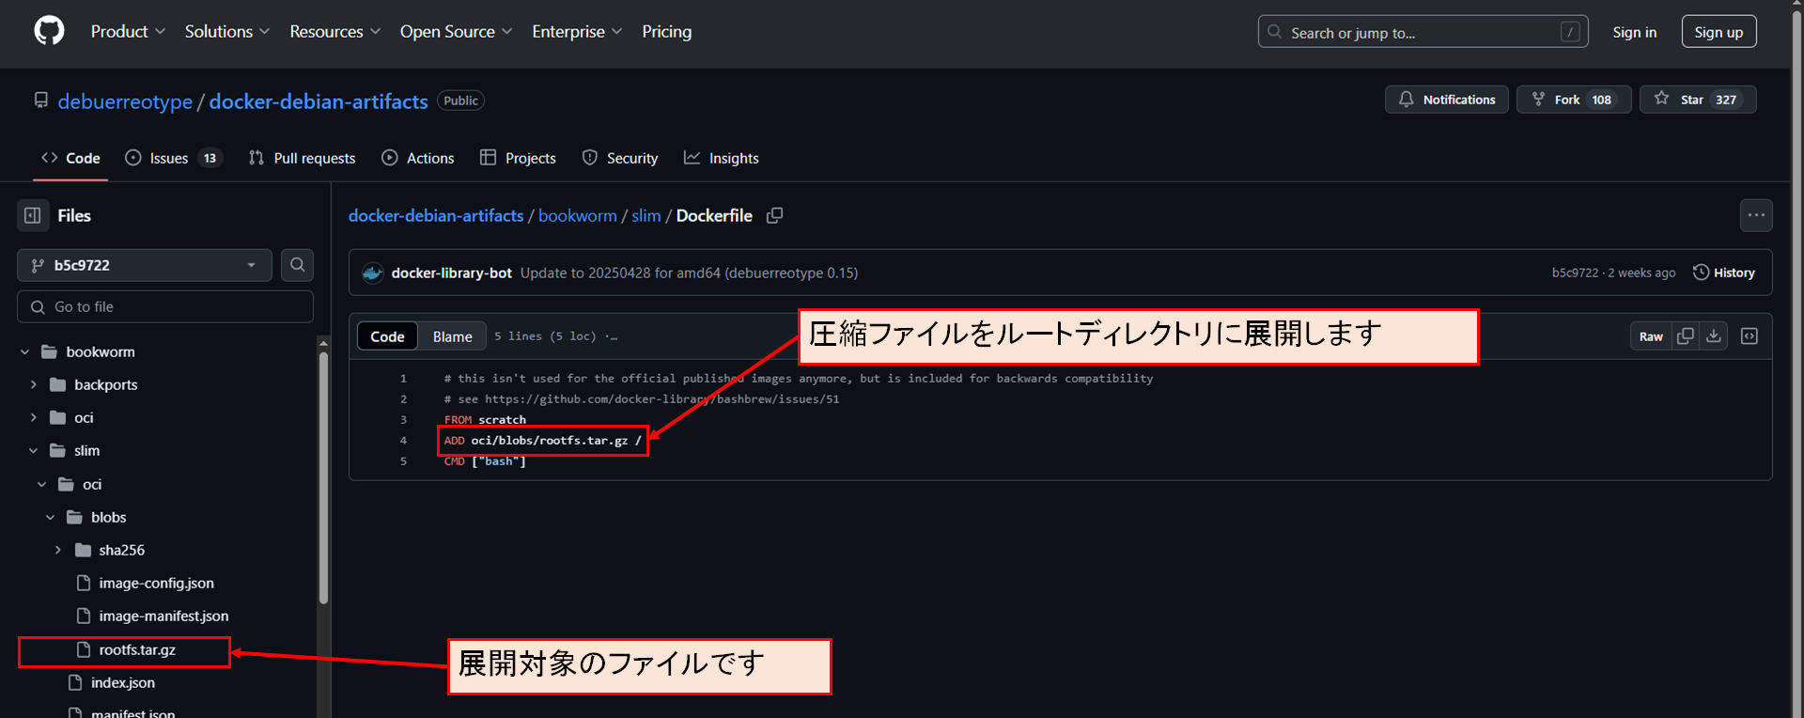Click the repository icon beside debuerreotype
1804x718 pixels.
40,101
